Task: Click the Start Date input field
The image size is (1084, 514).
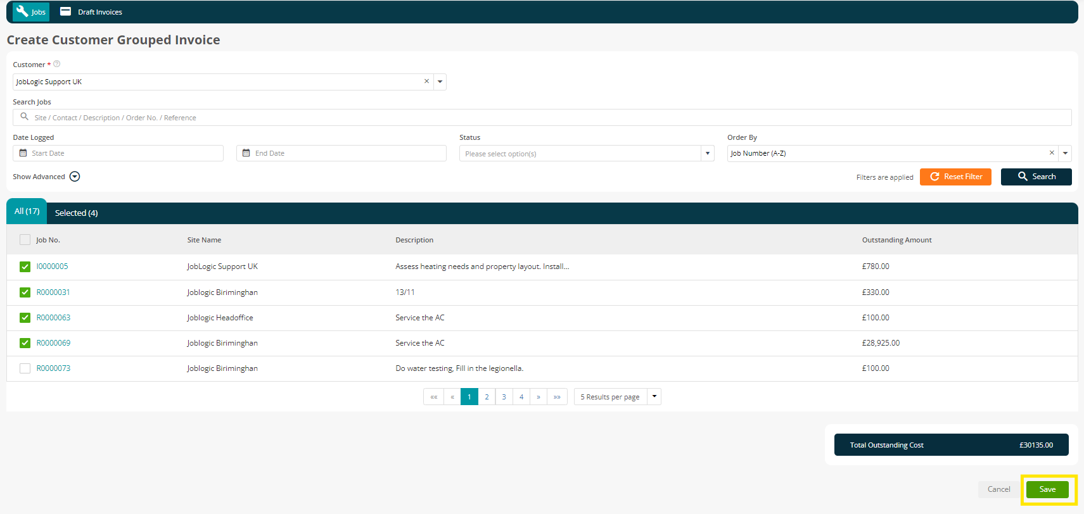Action: 118,153
